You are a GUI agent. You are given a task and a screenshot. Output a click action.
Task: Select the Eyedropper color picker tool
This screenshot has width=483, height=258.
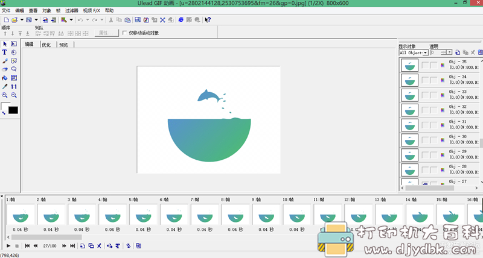5,86
